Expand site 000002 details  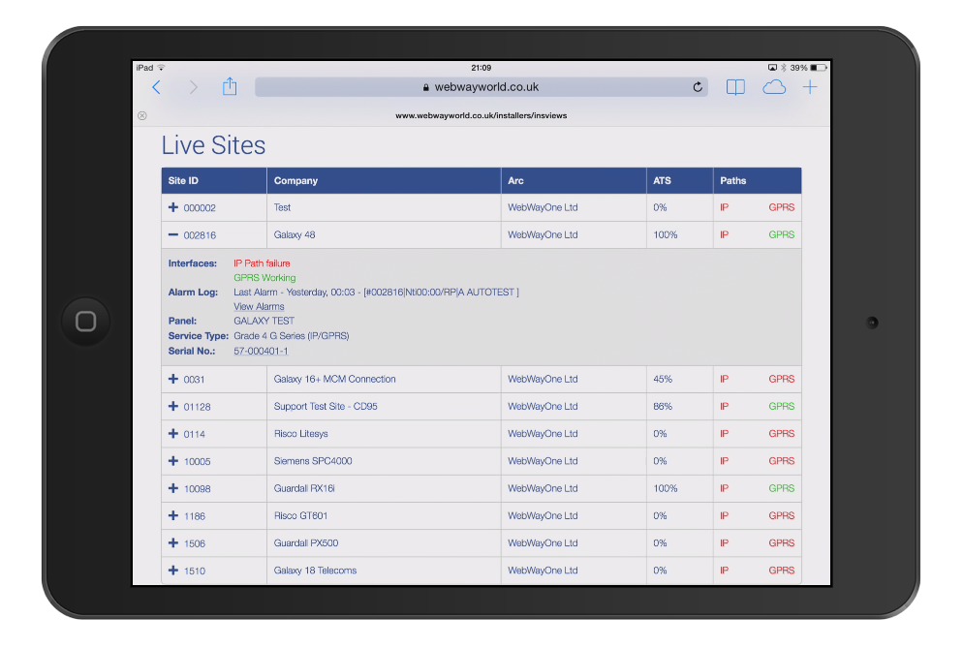point(173,207)
